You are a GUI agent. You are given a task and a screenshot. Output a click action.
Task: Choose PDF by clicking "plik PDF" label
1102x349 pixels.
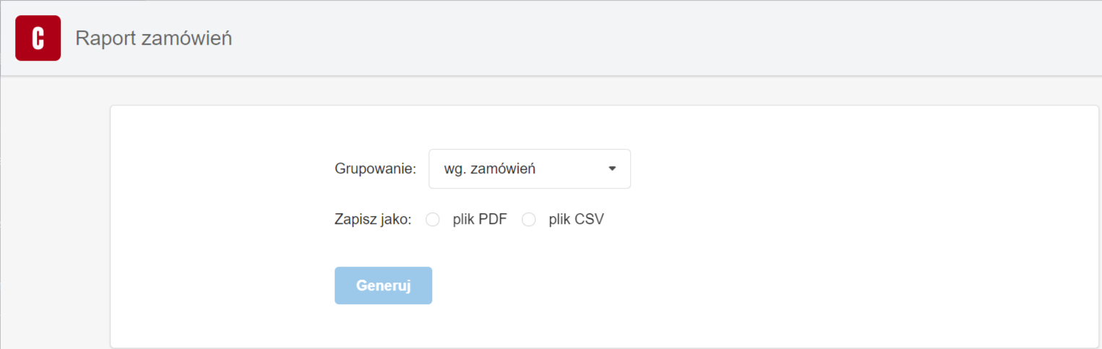480,220
